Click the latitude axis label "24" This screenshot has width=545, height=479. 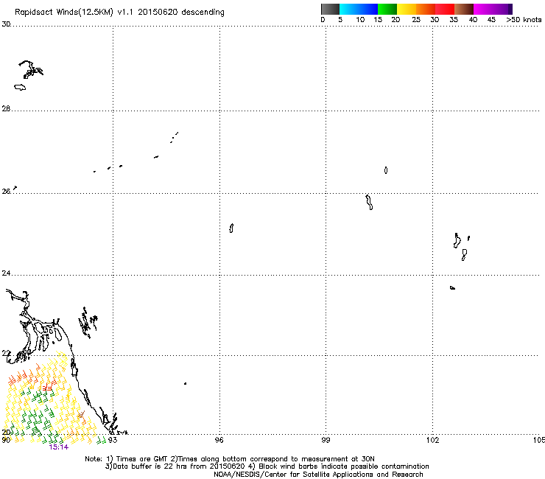pyautogui.click(x=6, y=273)
